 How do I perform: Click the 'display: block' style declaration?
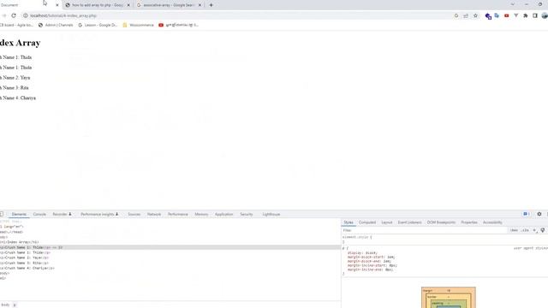(x=362, y=253)
